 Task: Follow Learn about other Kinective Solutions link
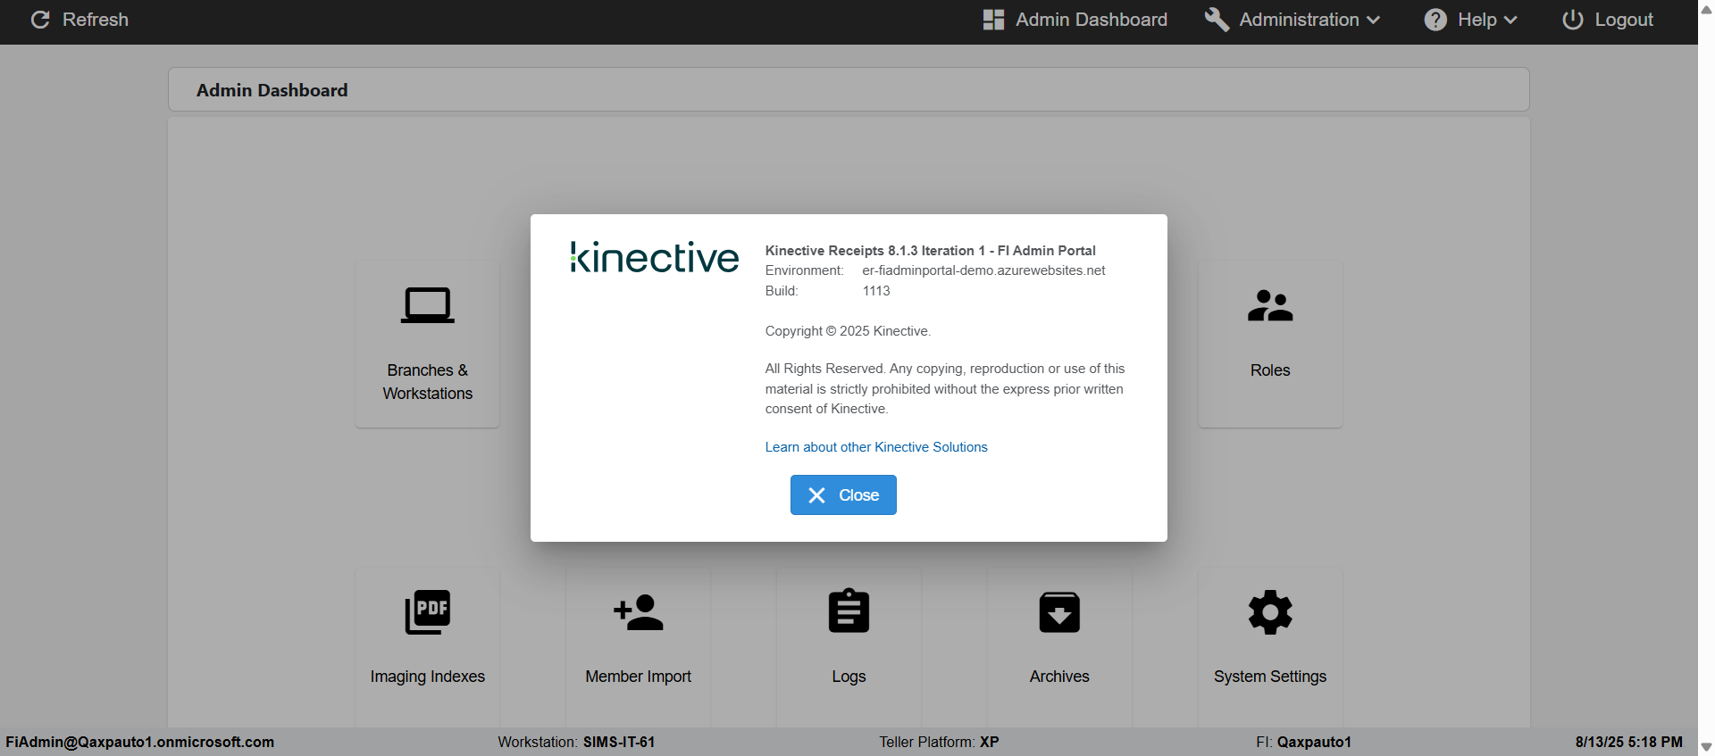[876, 447]
